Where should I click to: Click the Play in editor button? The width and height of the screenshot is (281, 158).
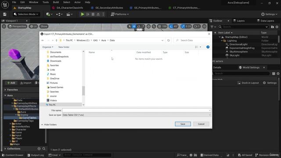point(82,14)
